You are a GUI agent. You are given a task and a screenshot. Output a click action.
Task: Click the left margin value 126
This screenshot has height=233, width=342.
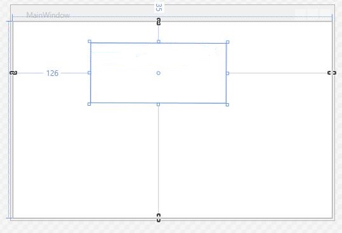click(x=52, y=73)
